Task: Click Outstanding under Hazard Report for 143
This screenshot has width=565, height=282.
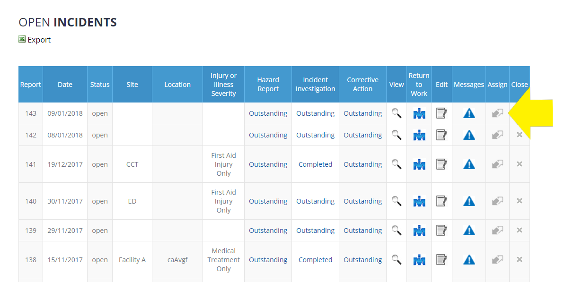Action: point(268,113)
